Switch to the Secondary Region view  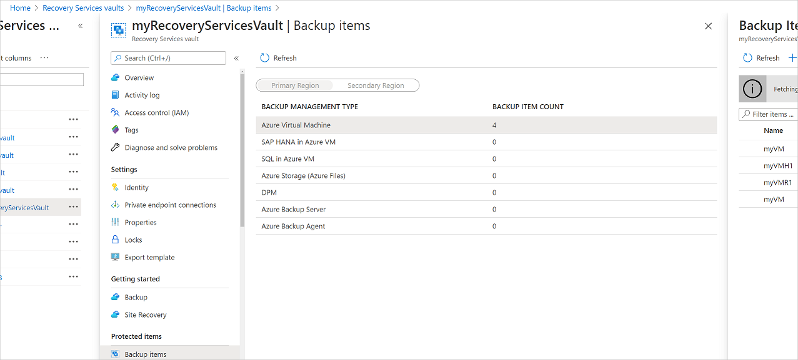pos(375,85)
